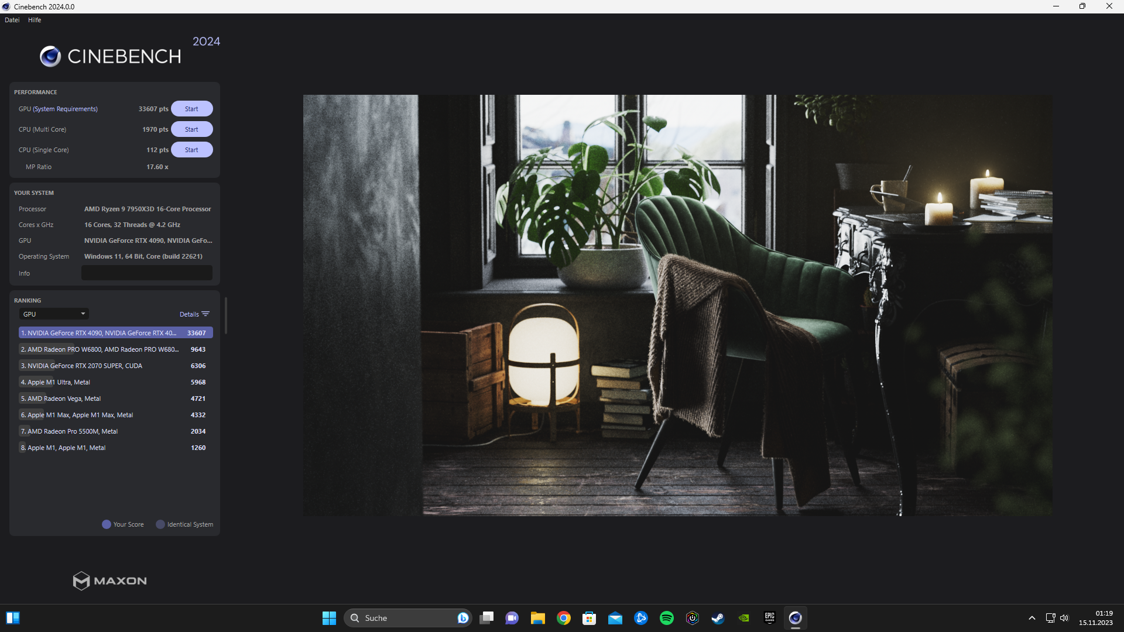
Task: Launch Steam from the taskbar
Action: pos(718,617)
